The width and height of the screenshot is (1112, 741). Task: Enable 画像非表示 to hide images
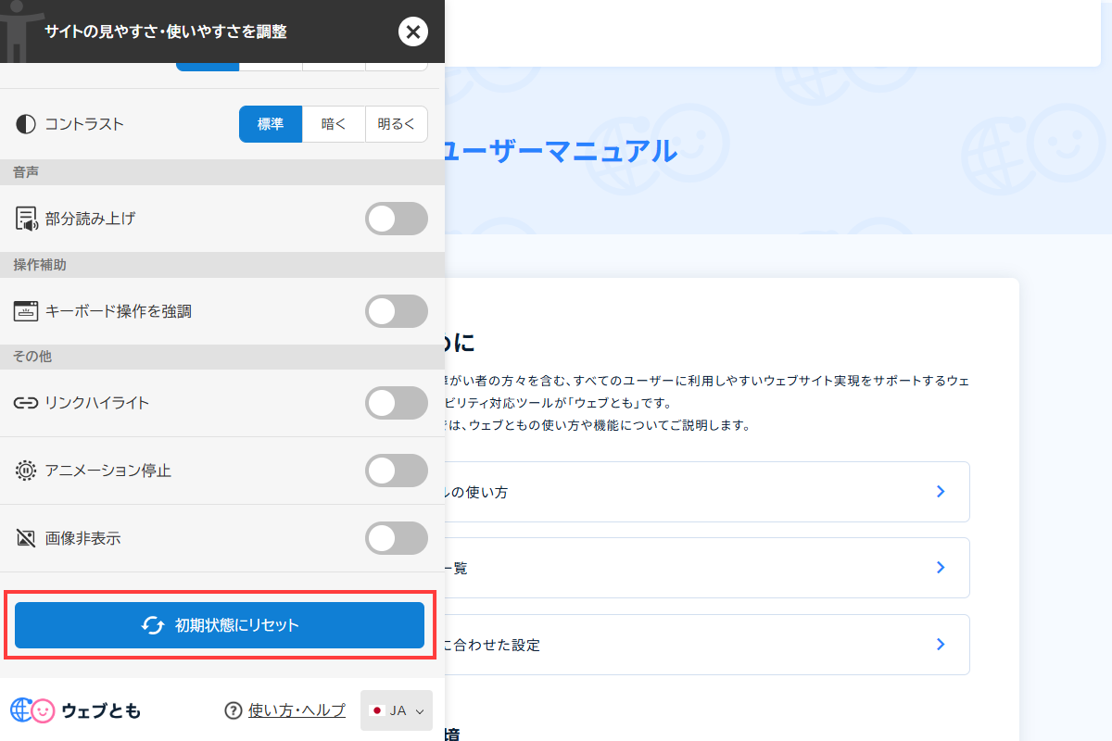click(397, 538)
